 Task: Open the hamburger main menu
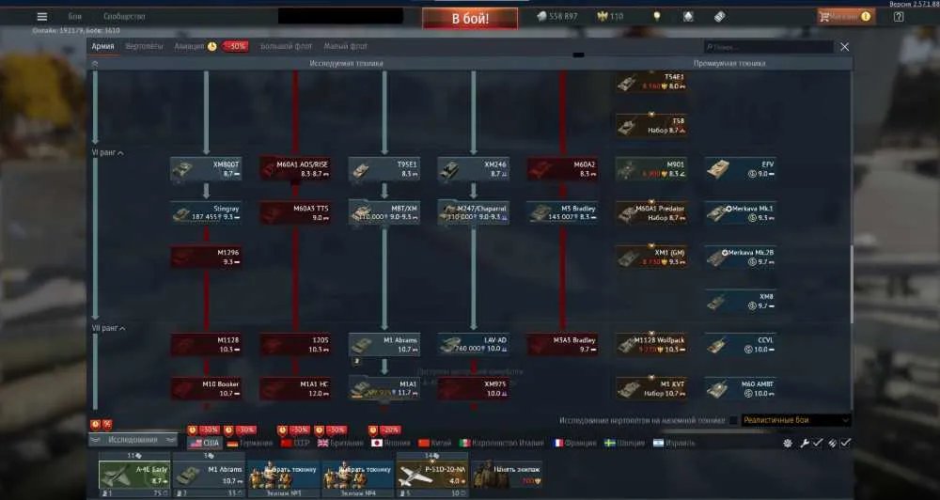point(42,17)
